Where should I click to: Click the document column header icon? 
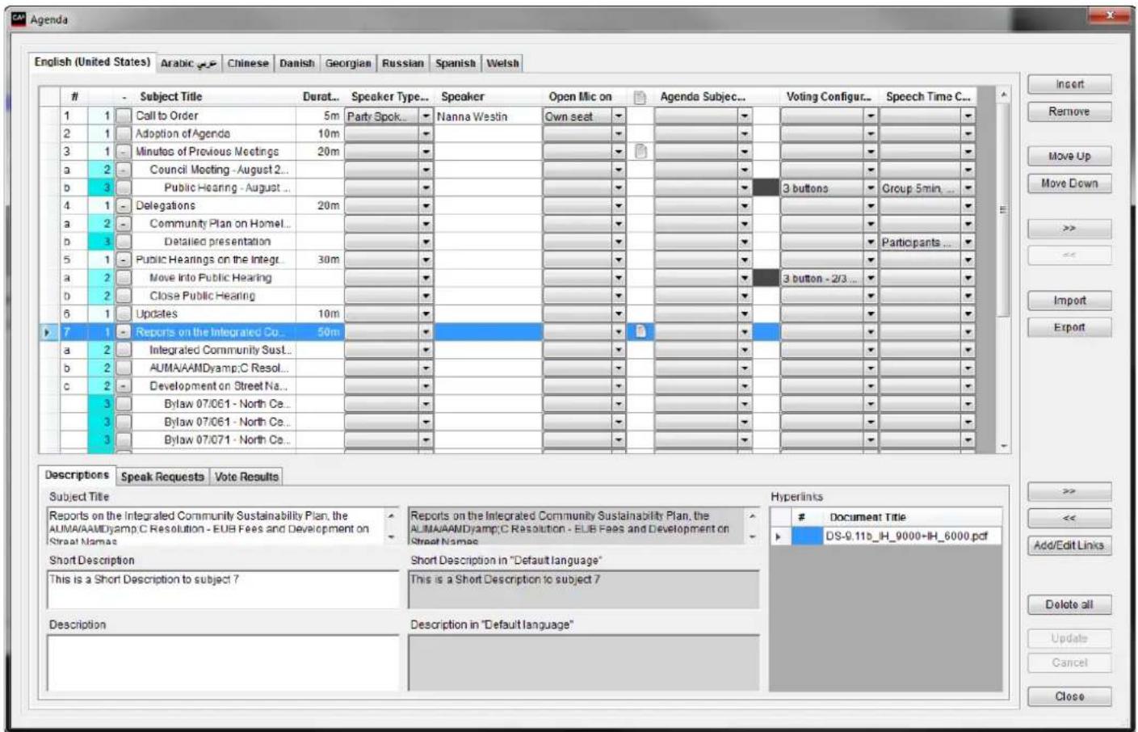tap(640, 97)
